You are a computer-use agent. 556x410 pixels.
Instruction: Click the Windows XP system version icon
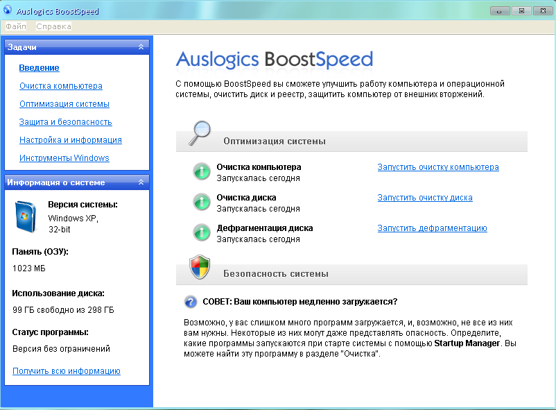pos(26,216)
